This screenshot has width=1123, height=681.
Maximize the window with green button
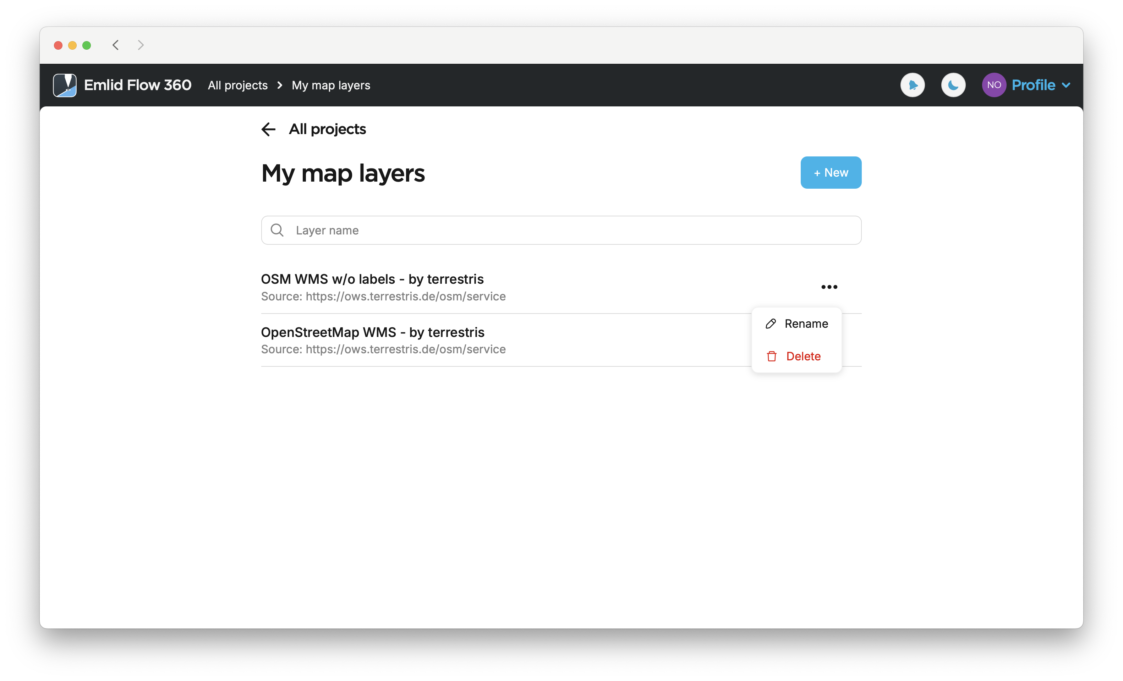click(87, 45)
